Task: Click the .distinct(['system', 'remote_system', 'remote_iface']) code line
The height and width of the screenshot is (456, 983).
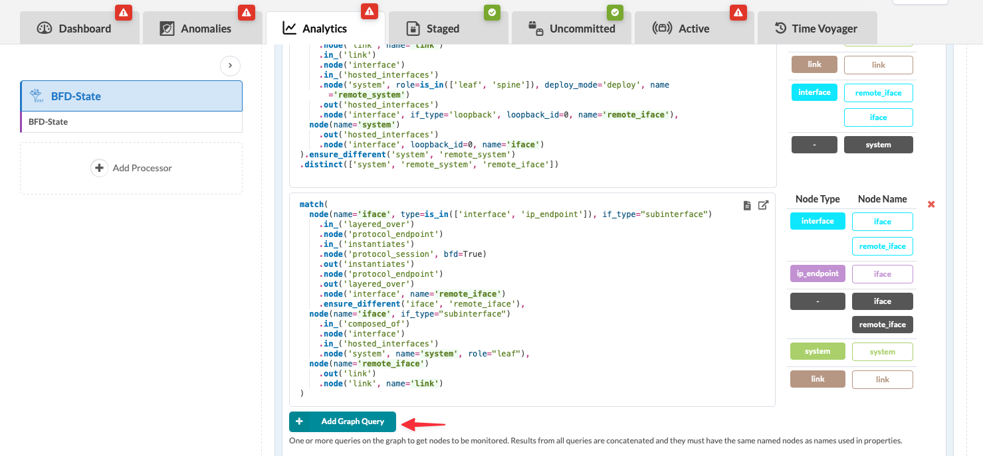Action: [x=429, y=165]
